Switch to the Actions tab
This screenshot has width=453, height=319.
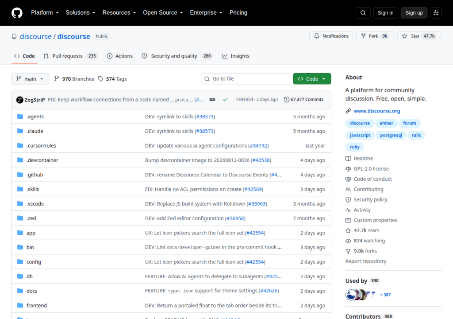pos(119,56)
